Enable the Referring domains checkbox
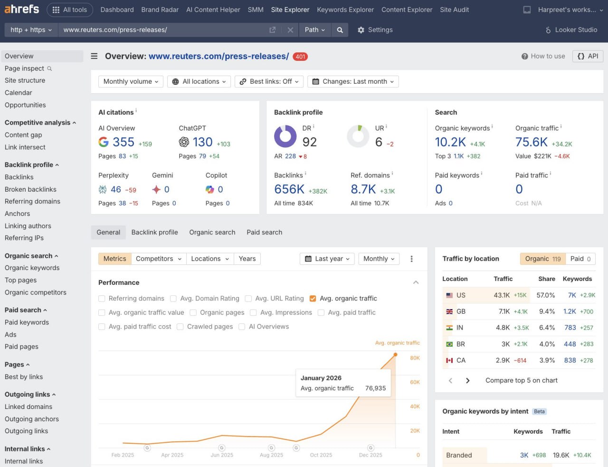Viewport: 608px width, 467px height. (x=102, y=299)
